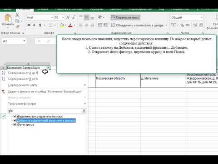
Task: Select the д. Митькино cell
Action: (x=163, y=80)
